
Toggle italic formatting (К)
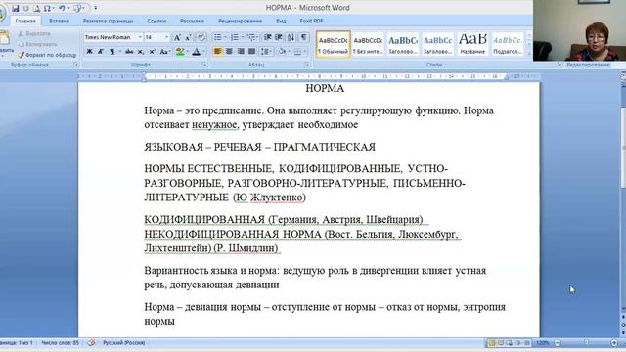pos(101,51)
